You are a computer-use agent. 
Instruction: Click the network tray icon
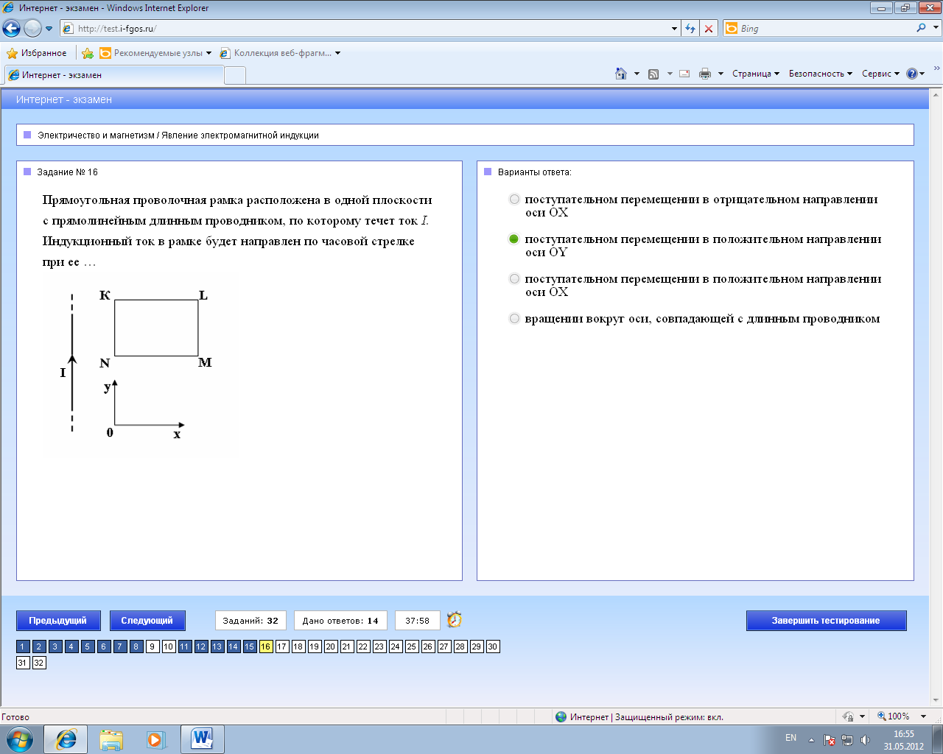click(847, 739)
